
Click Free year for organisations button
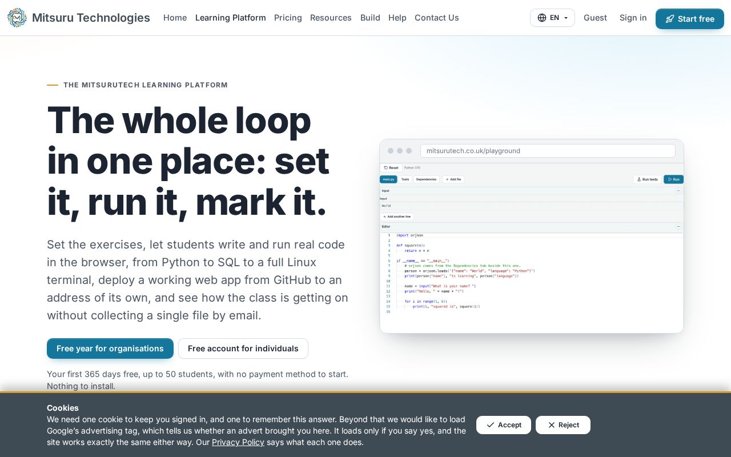pos(110,348)
